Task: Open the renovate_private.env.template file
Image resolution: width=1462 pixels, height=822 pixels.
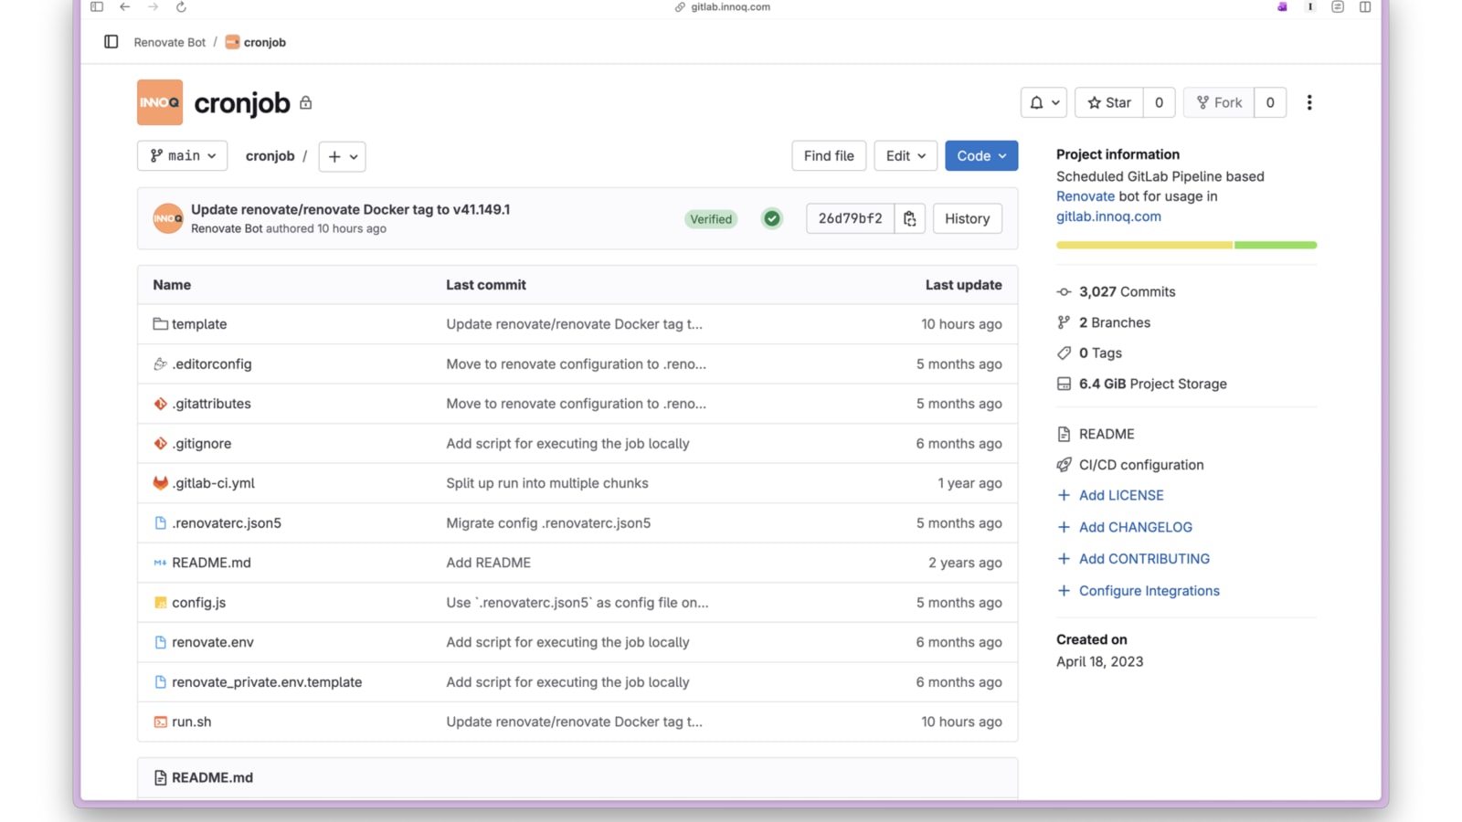Action: [267, 682]
